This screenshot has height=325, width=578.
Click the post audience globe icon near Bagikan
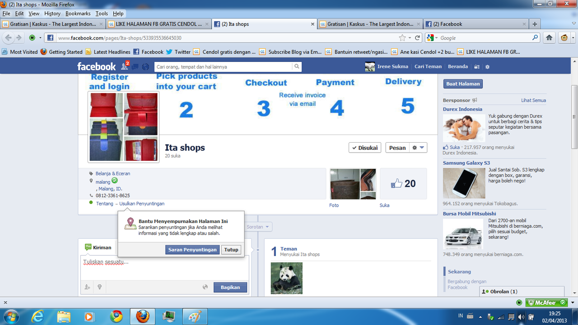click(x=205, y=287)
